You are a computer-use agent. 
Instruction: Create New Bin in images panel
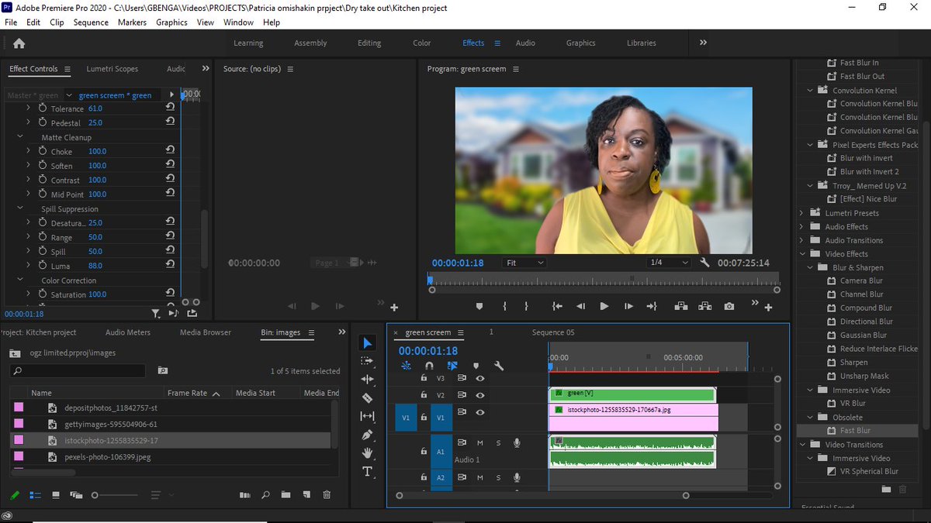click(x=286, y=494)
